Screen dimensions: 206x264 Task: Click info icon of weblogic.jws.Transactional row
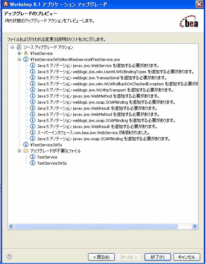pyautogui.click(x=33, y=77)
